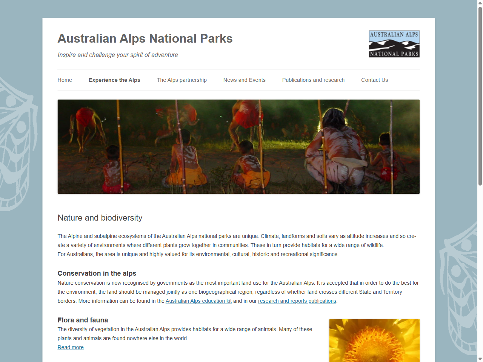Click the Flora and fauna heading
The image size is (483, 362).
83,320
